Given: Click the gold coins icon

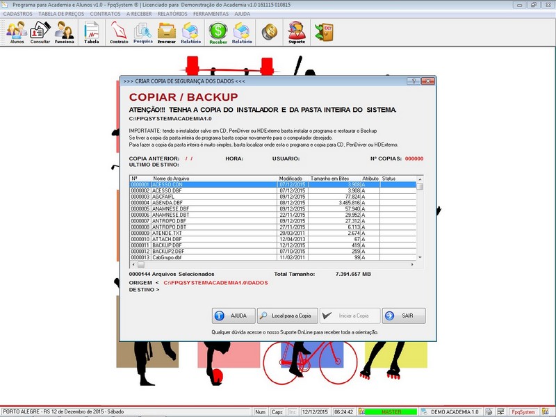Looking at the screenshot, I should (270, 32).
